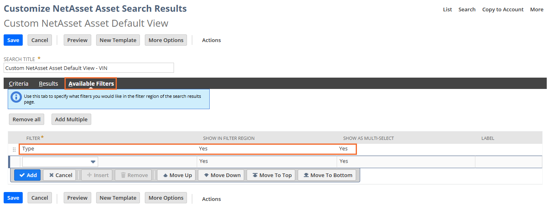Click the Search Title text field
Image resolution: width=550 pixels, height=209 pixels.
pyautogui.click(x=88, y=68)
